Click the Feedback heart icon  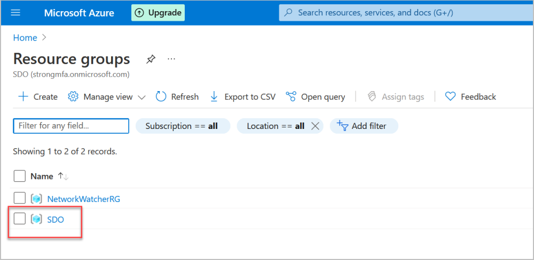450,97
